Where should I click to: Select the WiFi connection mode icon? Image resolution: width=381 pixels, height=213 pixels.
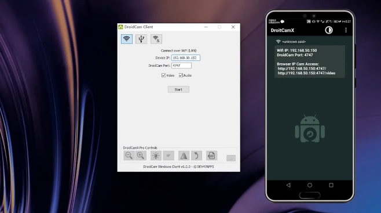point(127,39)
